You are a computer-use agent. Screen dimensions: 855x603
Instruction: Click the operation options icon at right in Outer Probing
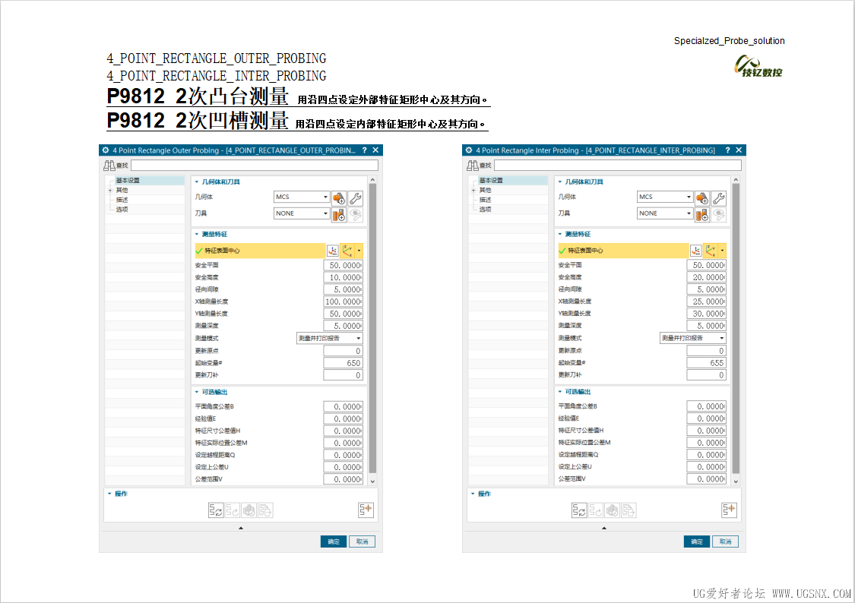(x=366, y=510)
